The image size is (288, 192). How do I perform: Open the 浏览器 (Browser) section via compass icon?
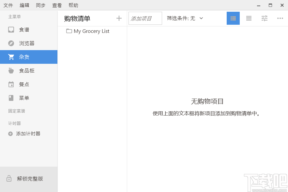(x=11, y=43)
